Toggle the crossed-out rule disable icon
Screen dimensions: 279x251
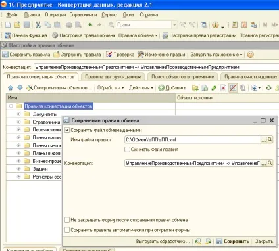233,88
